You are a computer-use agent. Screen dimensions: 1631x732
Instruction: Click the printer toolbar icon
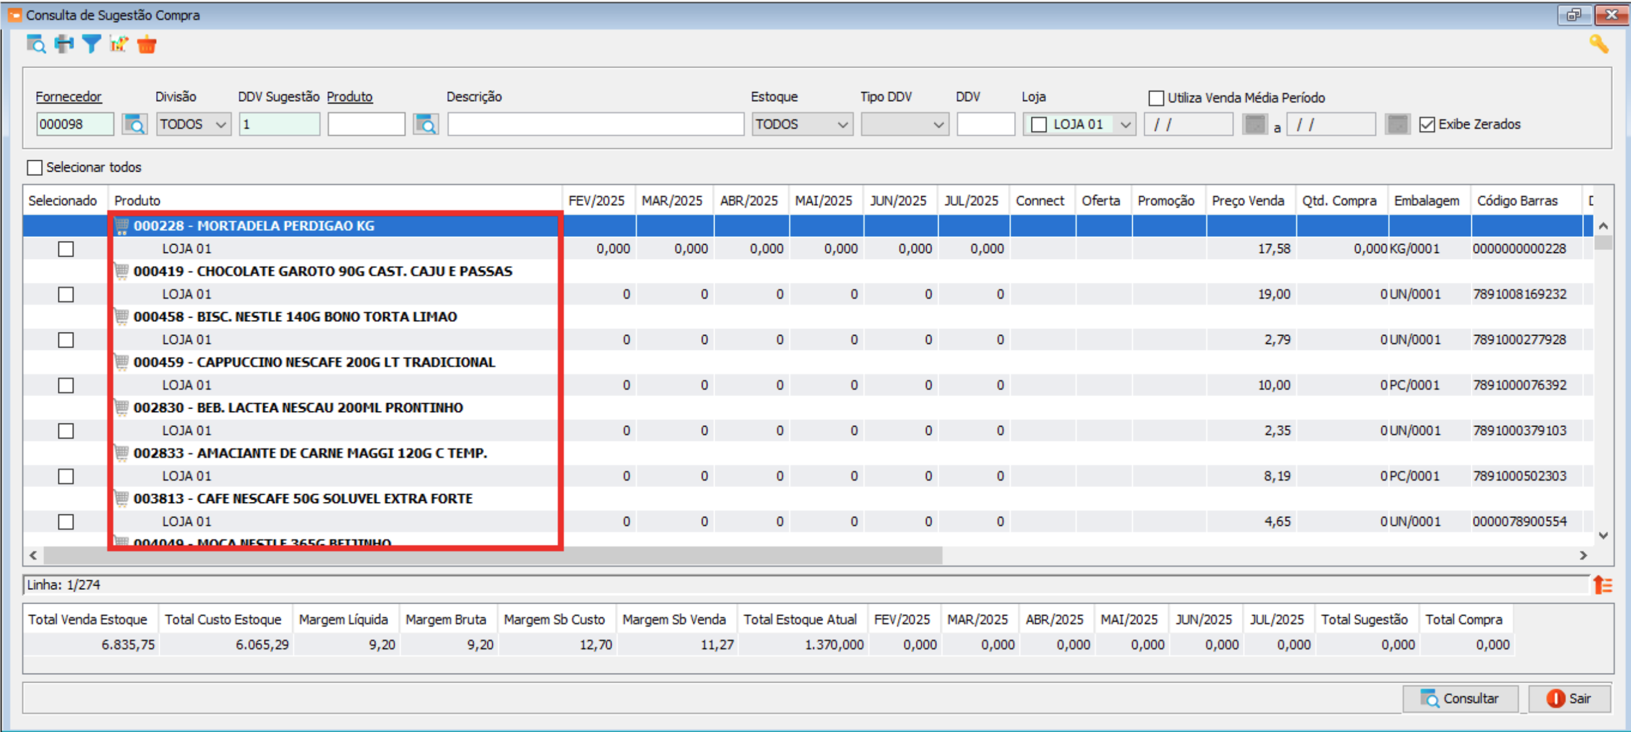[x=64, y=45]
